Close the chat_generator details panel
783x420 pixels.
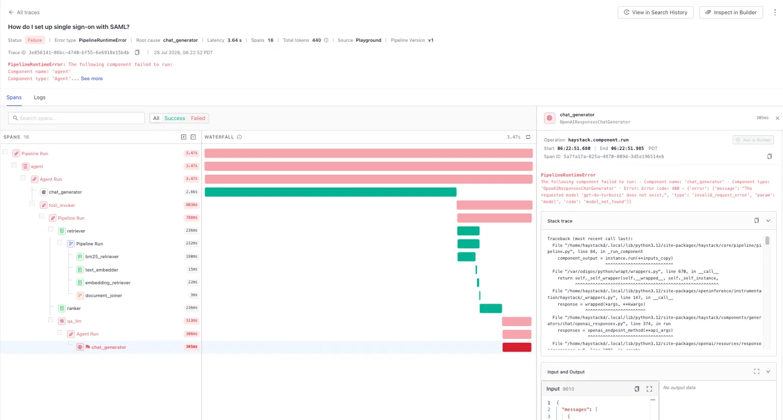point(777,118)
